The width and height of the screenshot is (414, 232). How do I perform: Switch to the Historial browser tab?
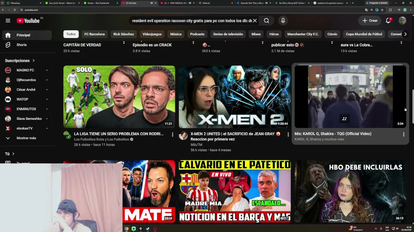pos(215,3)
